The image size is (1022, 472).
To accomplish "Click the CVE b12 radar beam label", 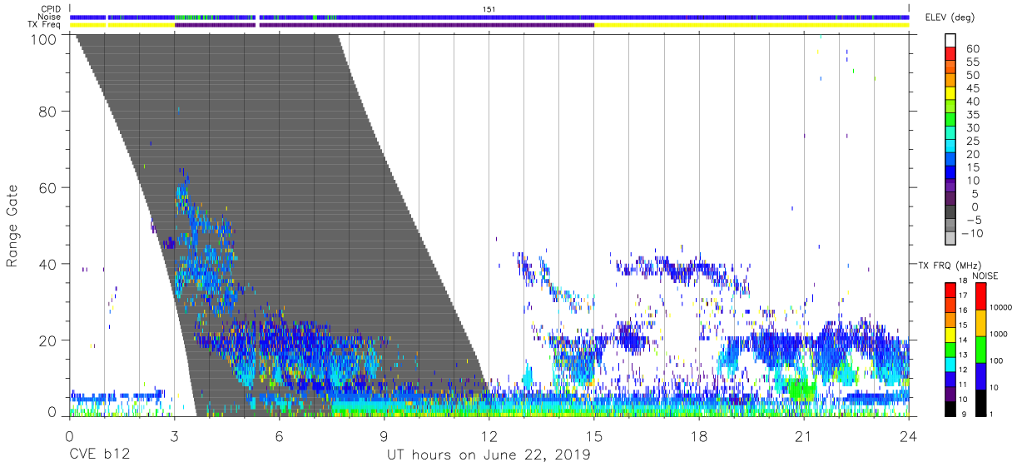I will (99, 455).
